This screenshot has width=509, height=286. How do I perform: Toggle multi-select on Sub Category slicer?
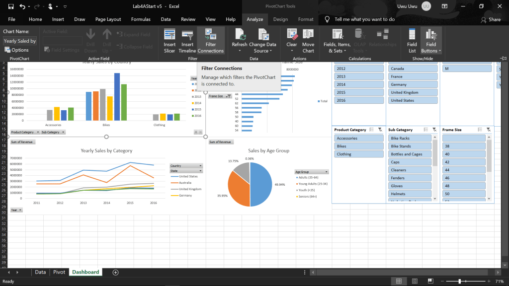[x=425, y=130]
